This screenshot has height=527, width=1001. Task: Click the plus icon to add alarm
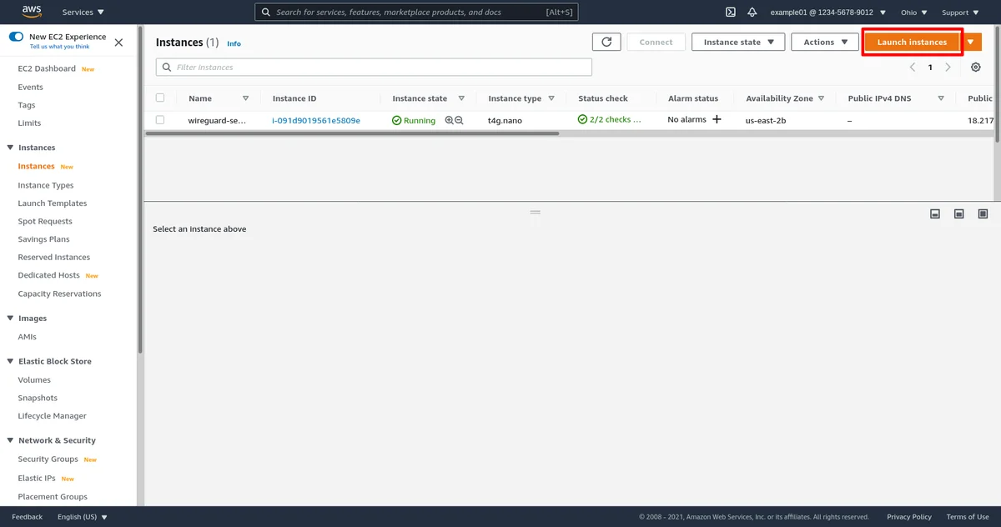(716, 120)
